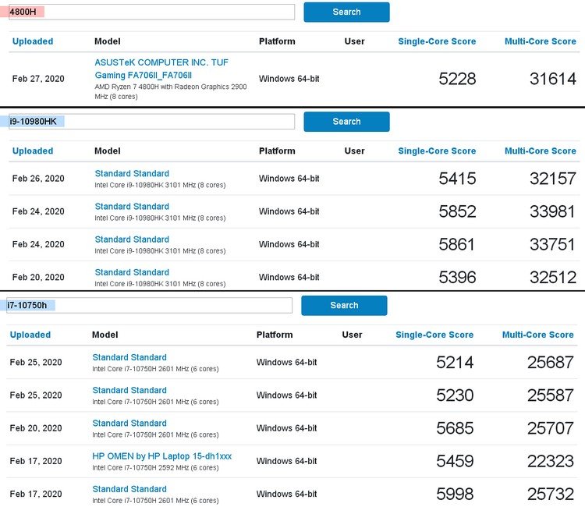Open the ASUSTeK TUF Gaming FA706II result
The width and height of the screenshot is (585, 507).
(161, 69)
